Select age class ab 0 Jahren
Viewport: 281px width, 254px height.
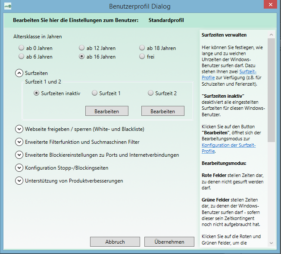point(22,48)
